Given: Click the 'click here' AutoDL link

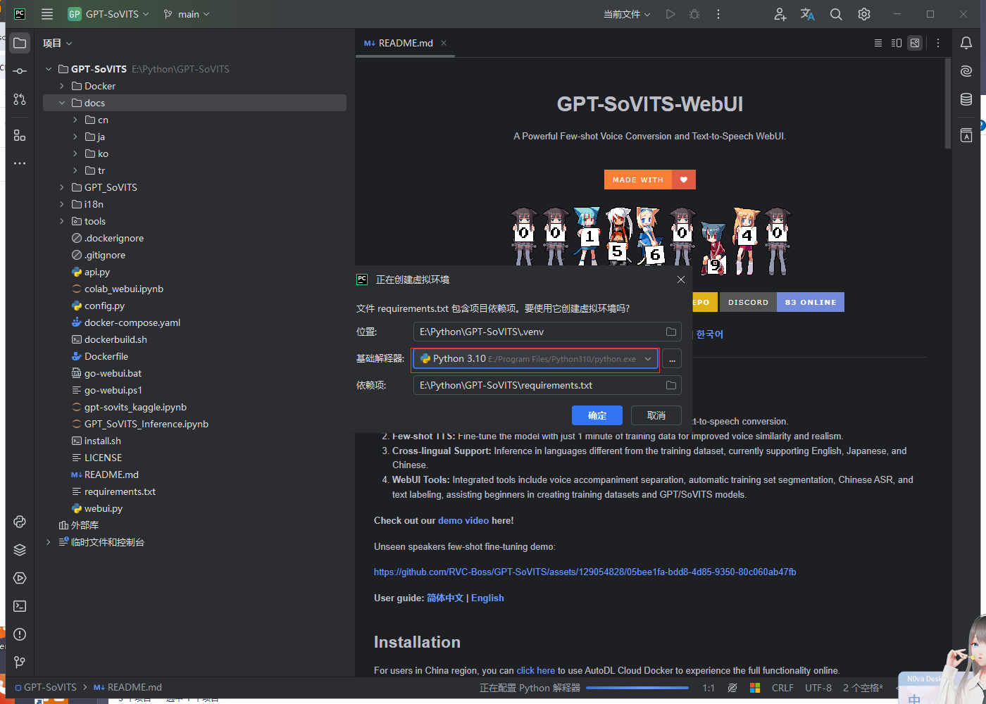Looking at the screenshot, I should (536, 670).
